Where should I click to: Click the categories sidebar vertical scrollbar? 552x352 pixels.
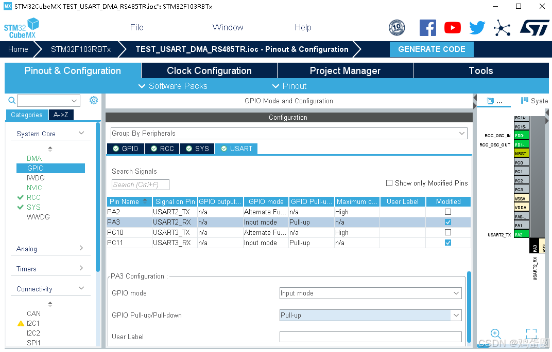[98, 197]
